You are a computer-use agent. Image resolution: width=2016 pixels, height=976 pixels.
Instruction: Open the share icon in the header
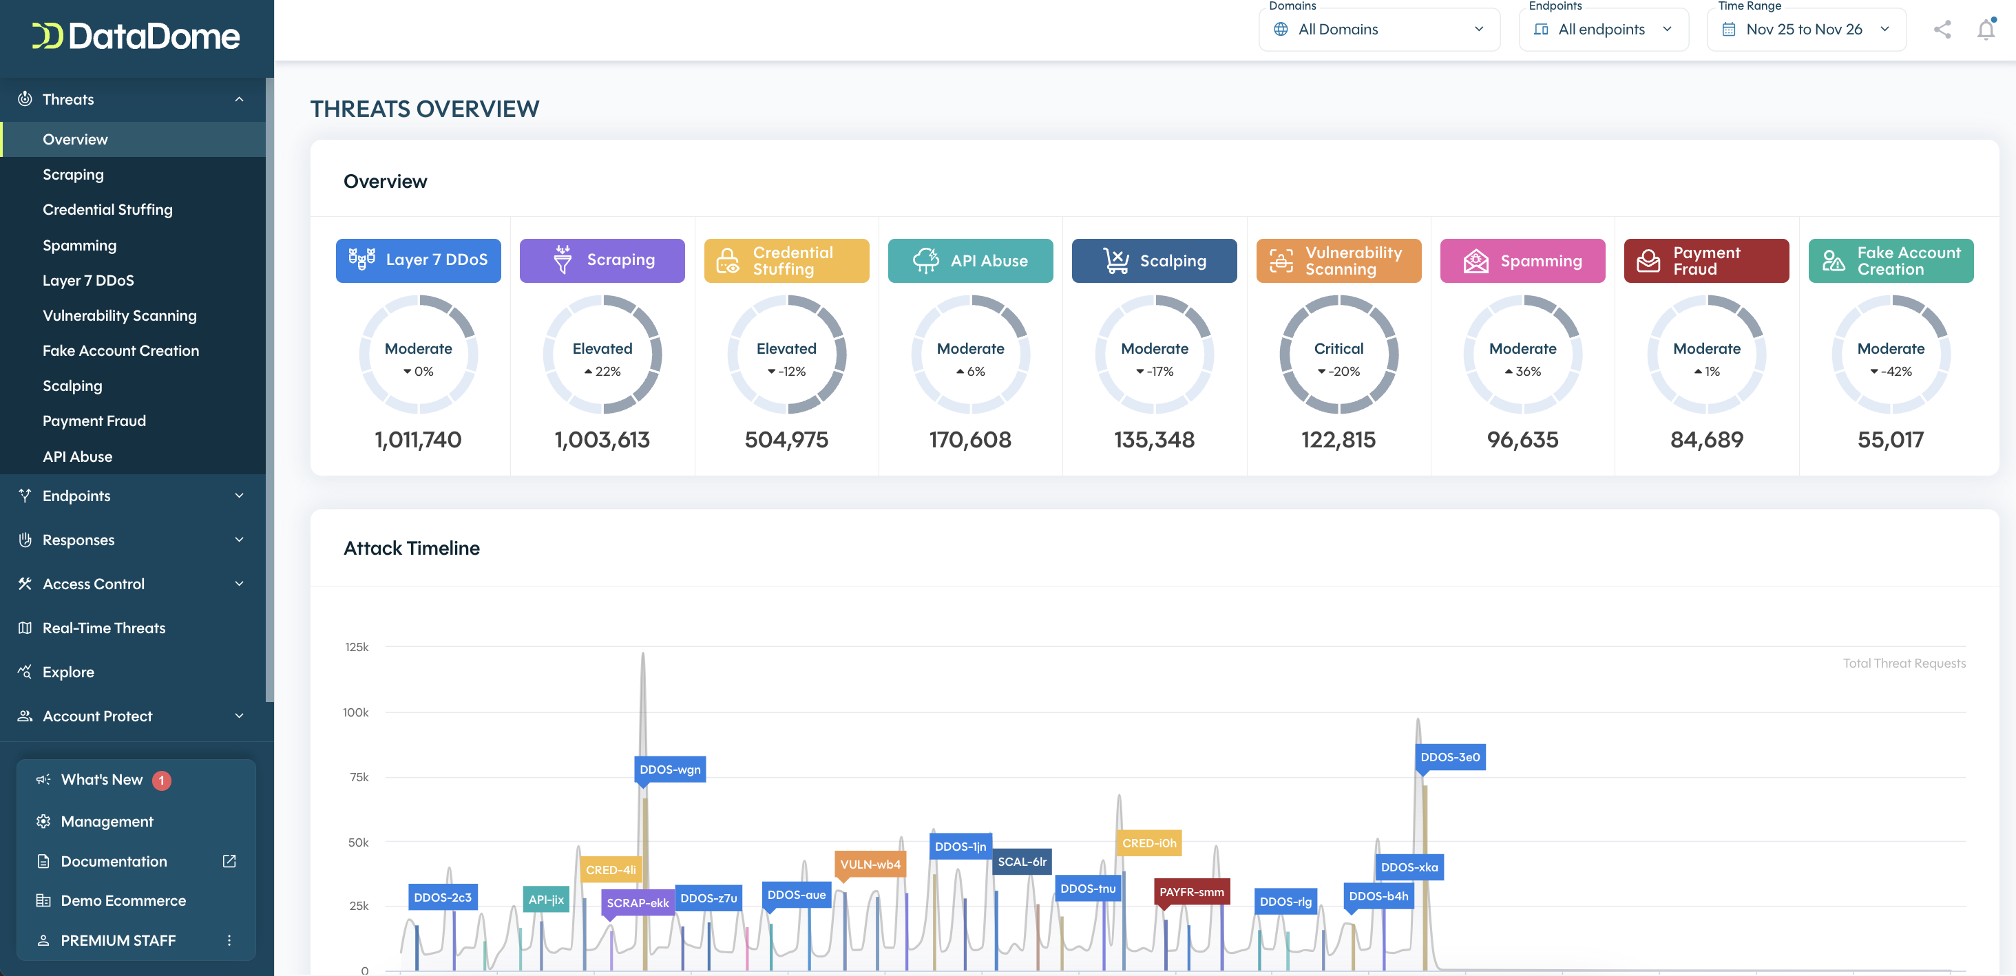tap(1942, 29)
